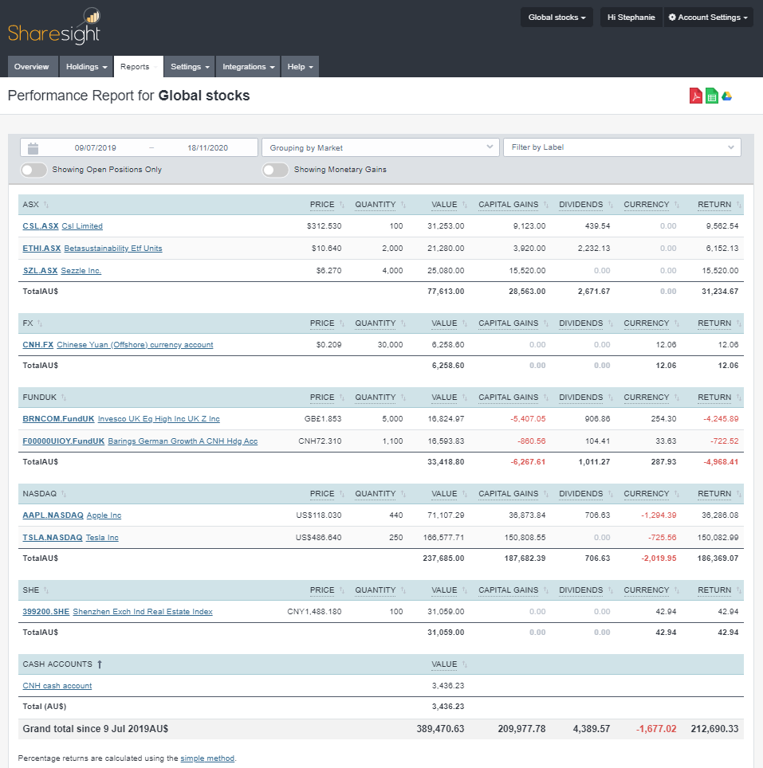Sort FUNDUK table by Capital Gains arrows
This screenshot has width=763, height=768.
pos(546,398)
